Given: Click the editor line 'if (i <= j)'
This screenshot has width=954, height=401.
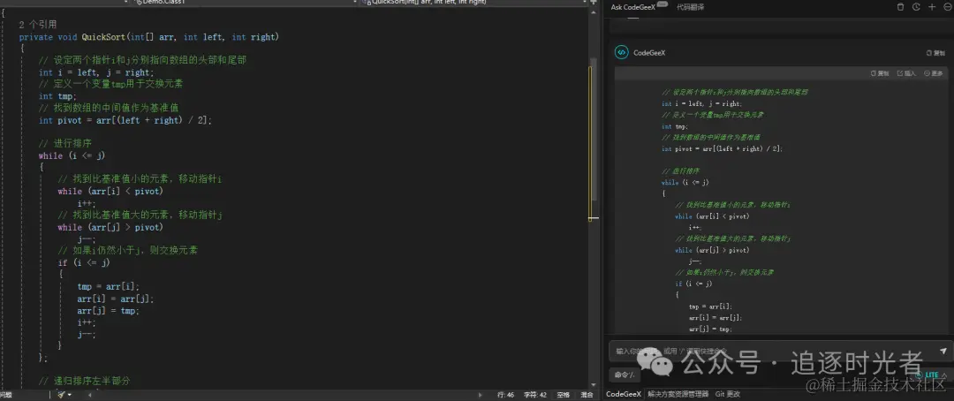Looking at the screenshot, I should click(84, 263).
